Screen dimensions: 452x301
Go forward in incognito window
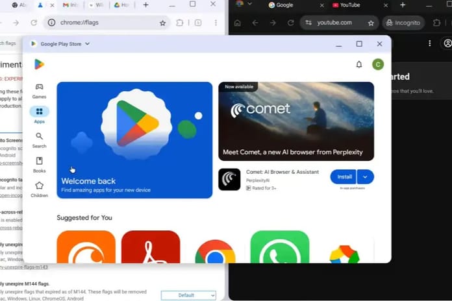(x=273, y=23)
